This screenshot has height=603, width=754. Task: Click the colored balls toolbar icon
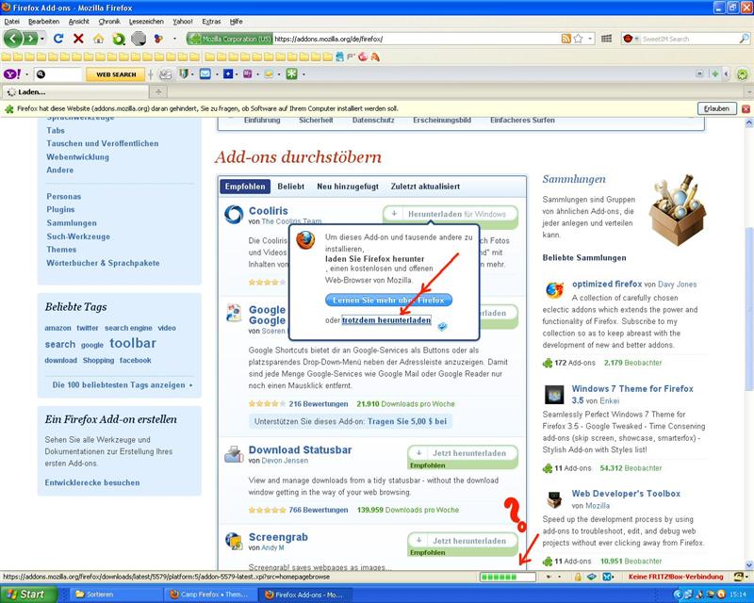[x=158, y=39]
